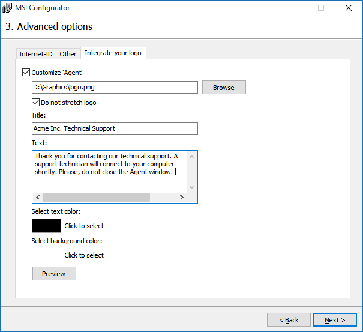Click the text box scroll down arrow

point(192,187)
